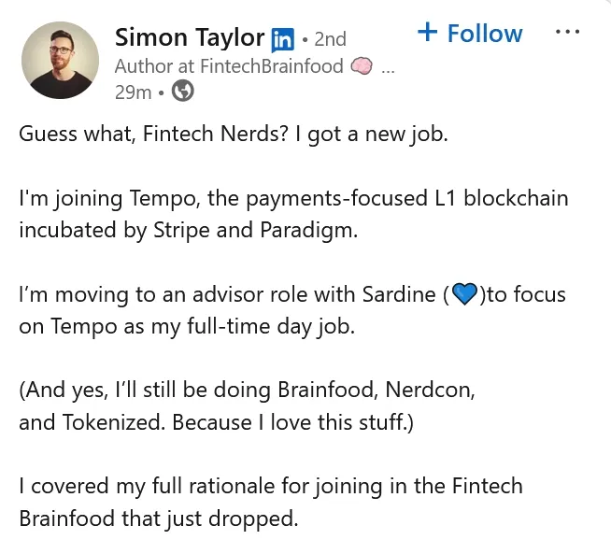Click the brain emoji in the headline
Image resolution: width=611 pixels, height=540 pixels.
[362, 66]
